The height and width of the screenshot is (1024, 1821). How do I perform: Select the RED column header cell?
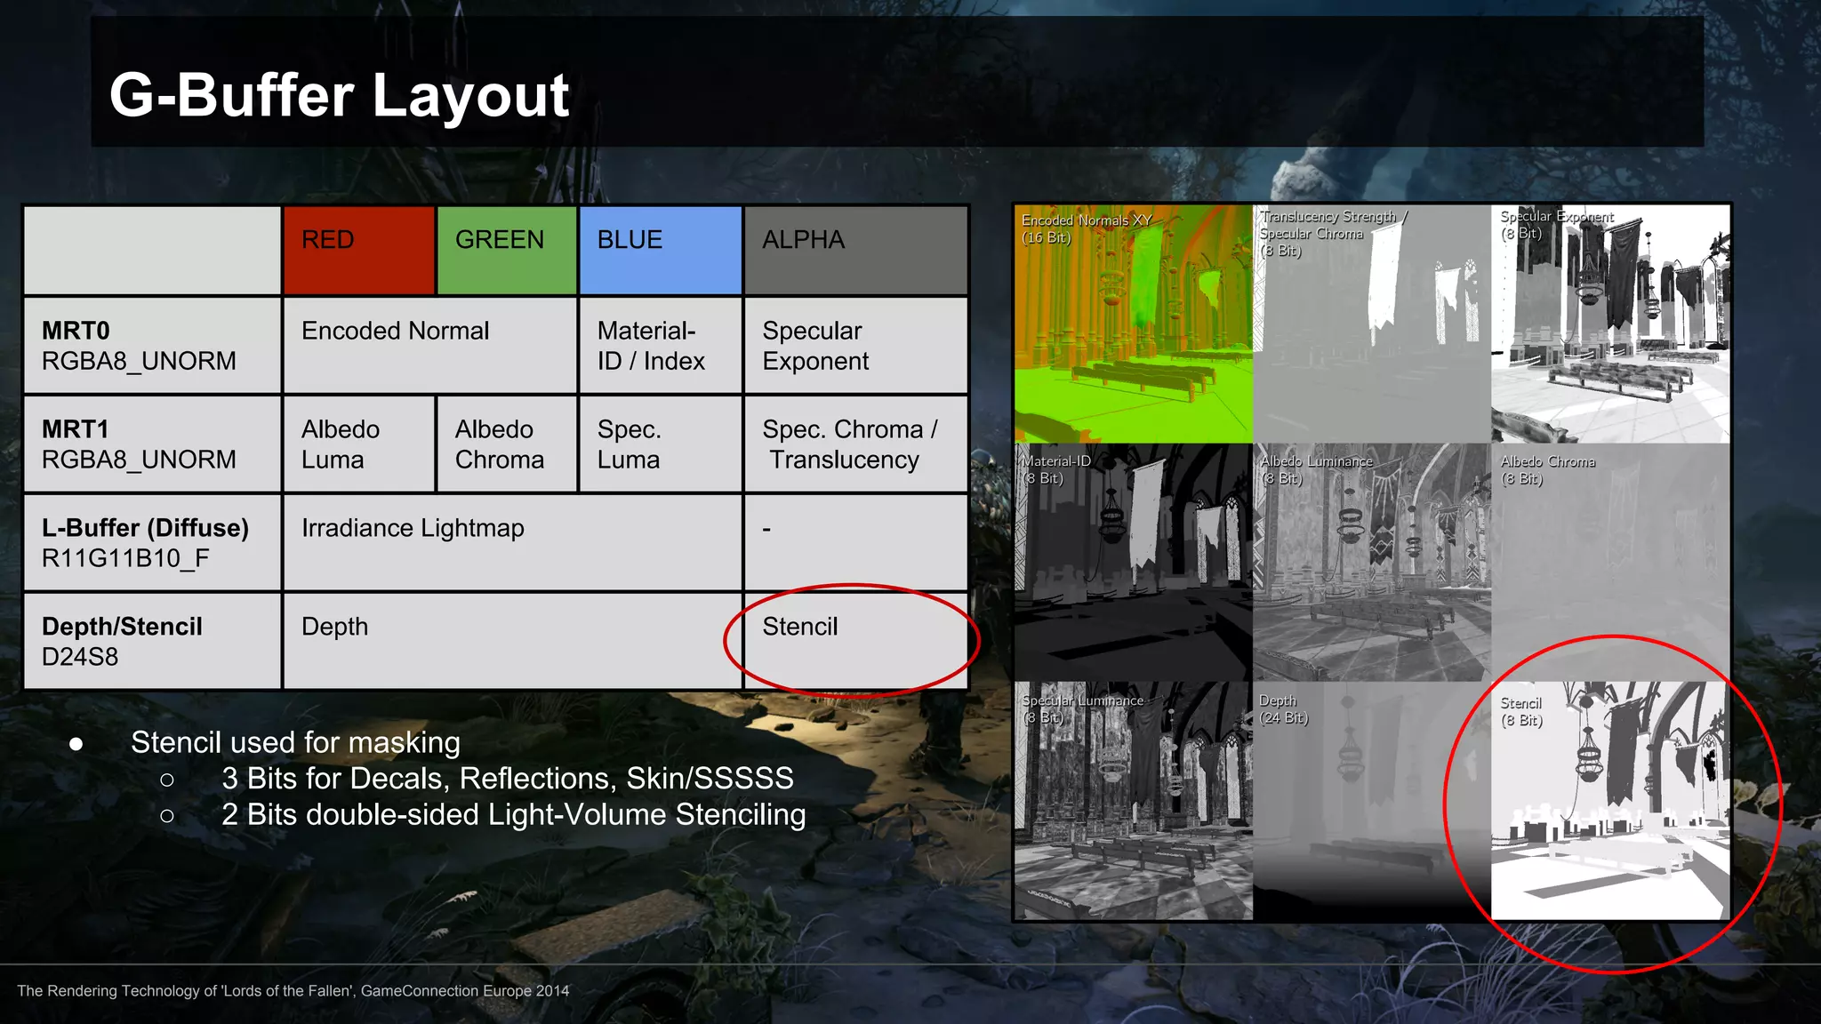pos(359,250)
